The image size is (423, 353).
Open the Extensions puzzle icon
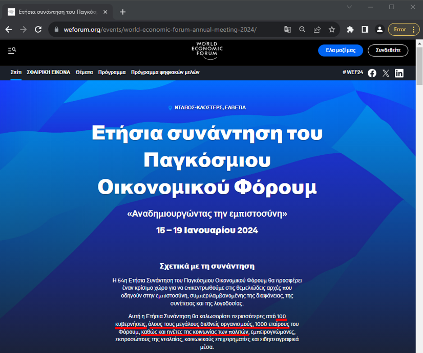350,29
